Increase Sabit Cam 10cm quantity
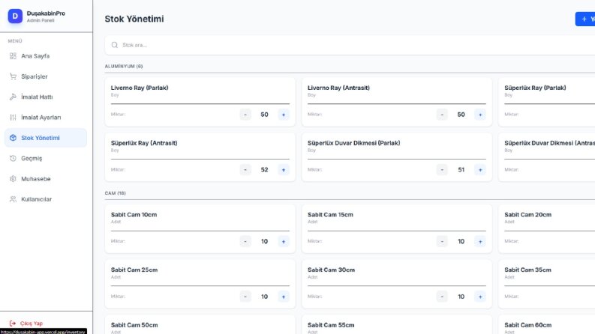The width and height of the screenshot is (595, 334). click(x=284, y=241)
